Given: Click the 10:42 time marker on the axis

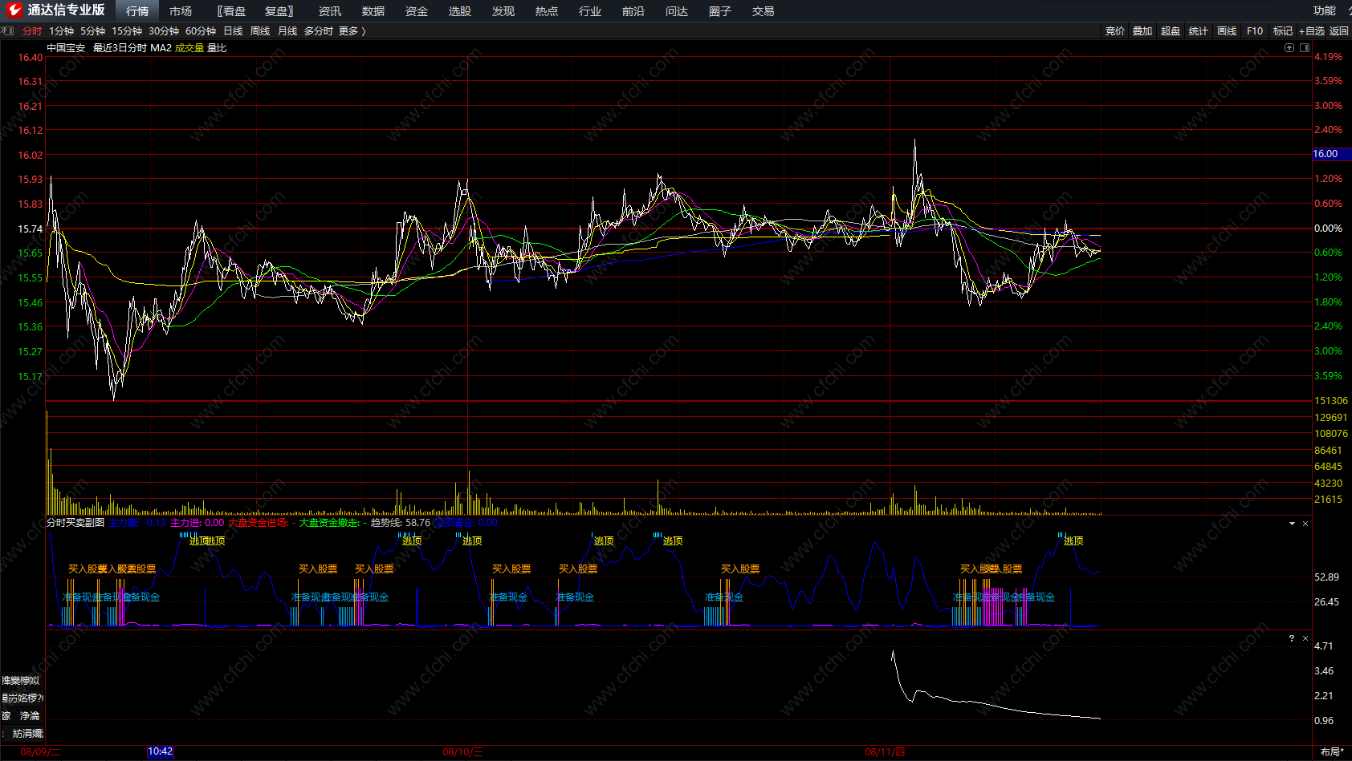Looking at the screenshot, I should click(x=160, y=751).
